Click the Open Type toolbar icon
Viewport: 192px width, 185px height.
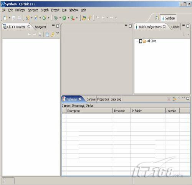[x=84, y=18]
